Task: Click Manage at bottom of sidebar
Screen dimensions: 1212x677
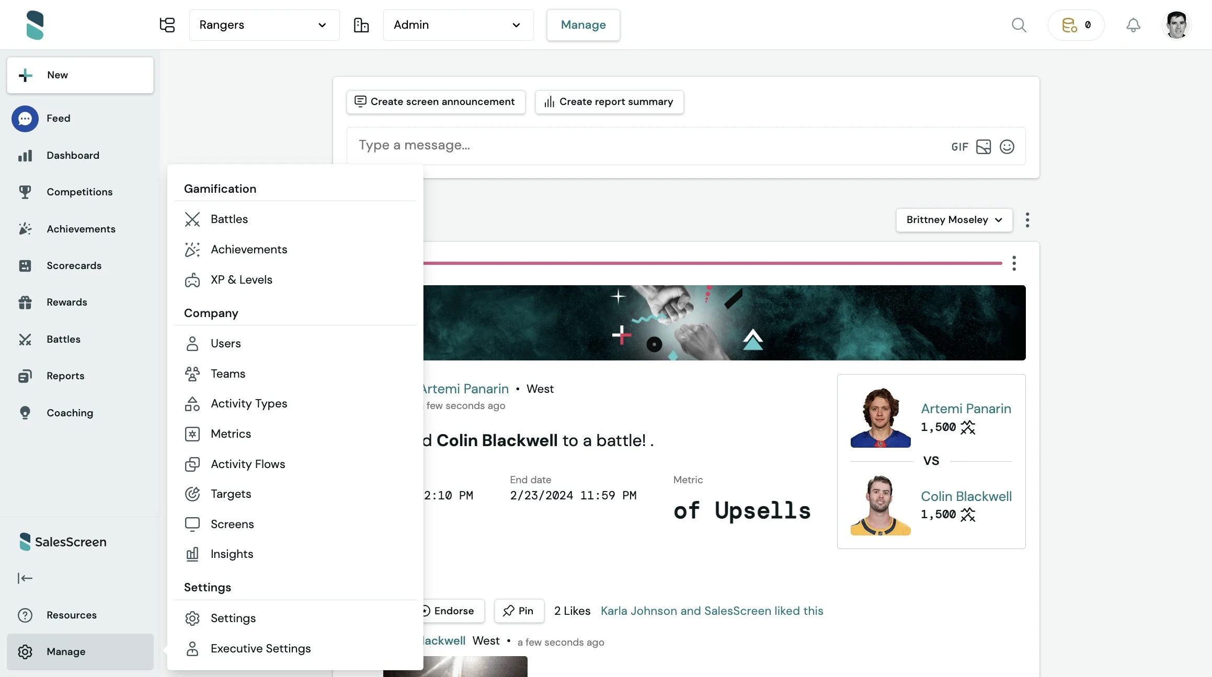Action: click(x=80, y=651)
